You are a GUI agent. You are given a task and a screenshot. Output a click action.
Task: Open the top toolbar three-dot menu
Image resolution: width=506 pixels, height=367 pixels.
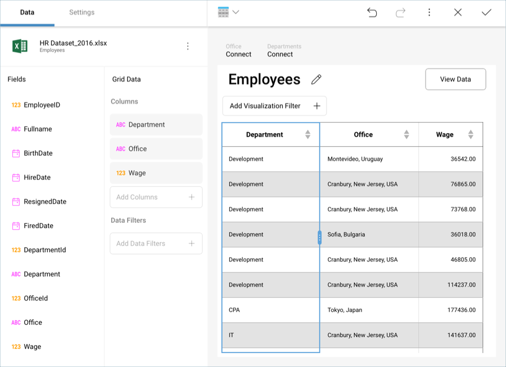[x=429, y=12]
